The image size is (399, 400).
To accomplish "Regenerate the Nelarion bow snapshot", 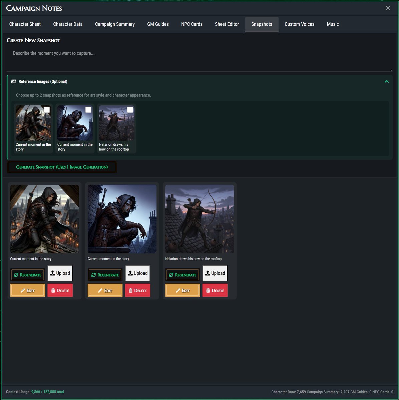I will (182, 275).
